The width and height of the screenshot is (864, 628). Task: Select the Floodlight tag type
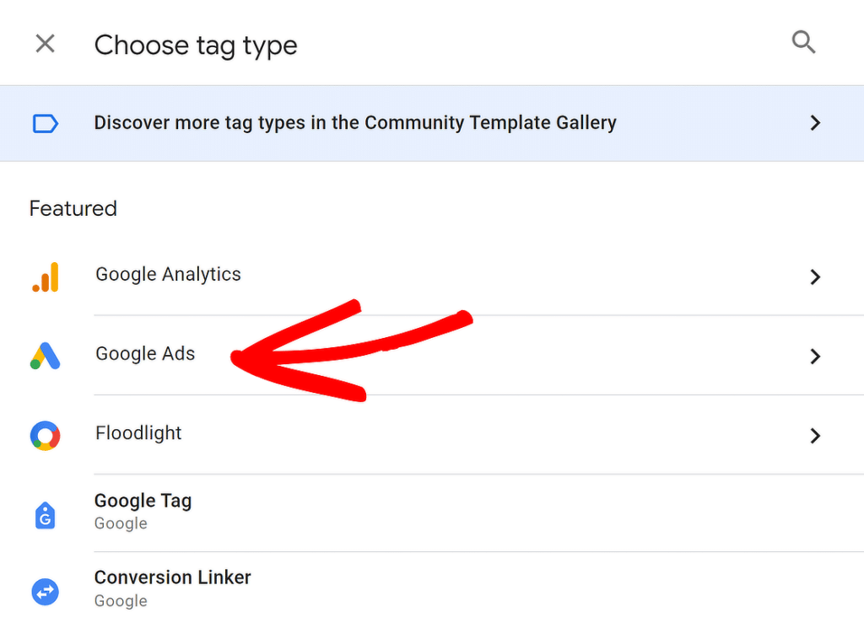138,433
